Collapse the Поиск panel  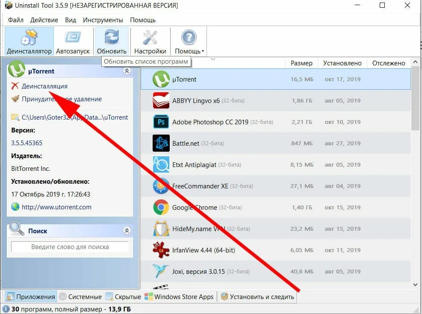127,231
